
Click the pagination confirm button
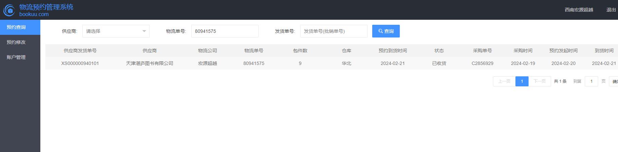pos(614,81)
